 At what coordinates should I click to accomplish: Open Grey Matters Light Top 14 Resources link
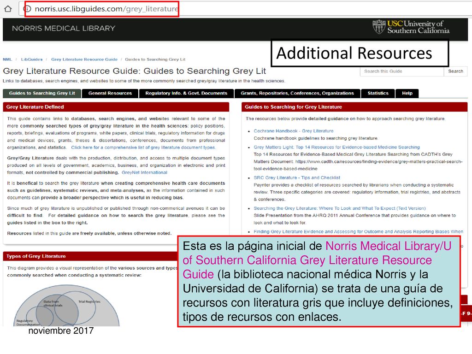(x=336, y=147)
